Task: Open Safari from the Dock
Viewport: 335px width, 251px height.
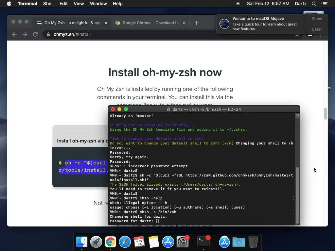Action: 125,242
